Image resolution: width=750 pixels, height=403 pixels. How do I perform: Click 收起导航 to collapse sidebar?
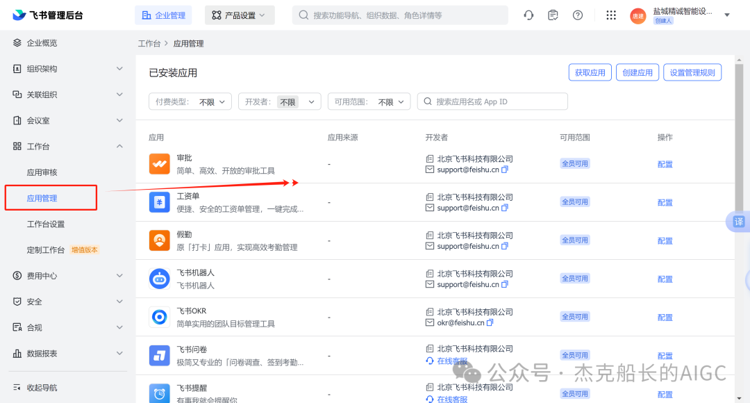point(42,388)
